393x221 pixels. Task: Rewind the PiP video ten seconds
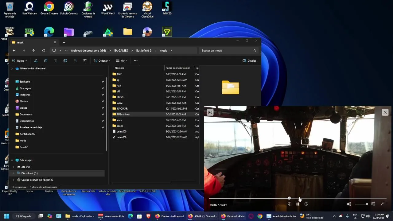[x=290, y=204]
